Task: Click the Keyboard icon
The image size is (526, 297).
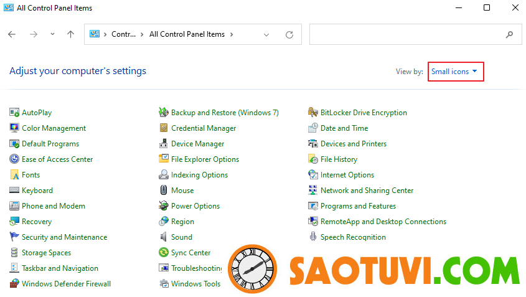Action: pos(14,191)
